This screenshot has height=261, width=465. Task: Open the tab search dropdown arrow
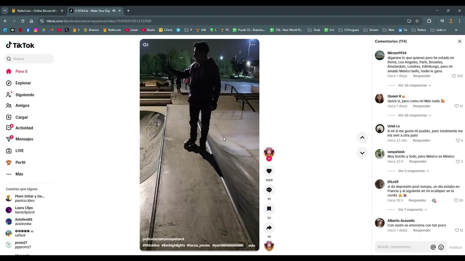coord(5,11)
